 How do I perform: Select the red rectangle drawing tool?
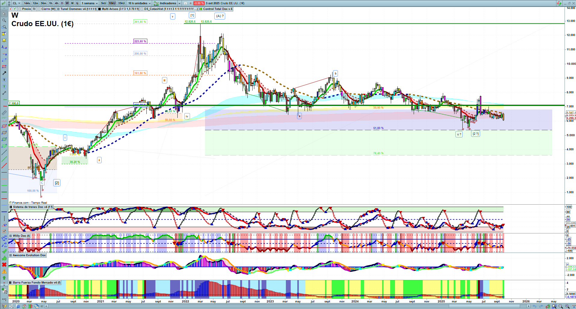pos(4,67)
